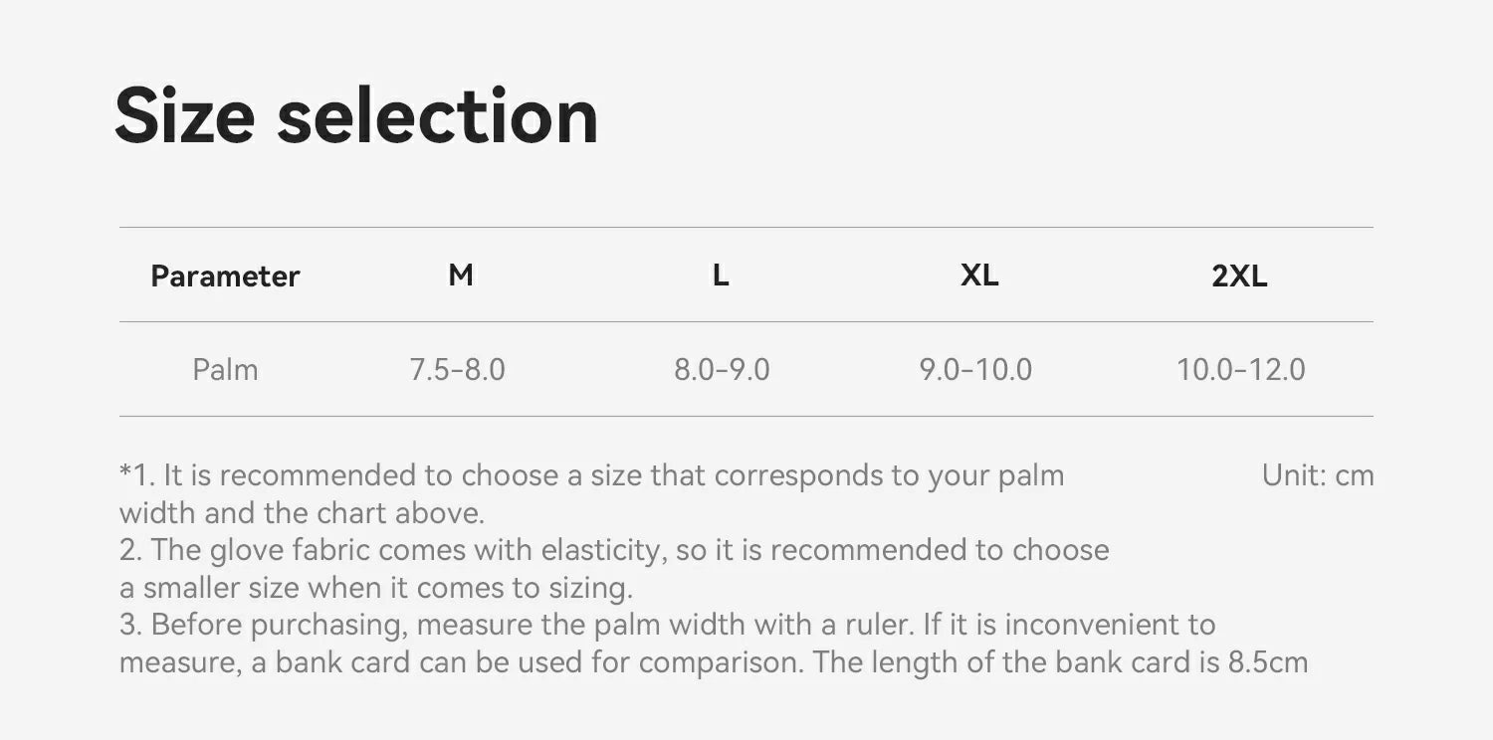Click the Size selection heading

[356, 117]
